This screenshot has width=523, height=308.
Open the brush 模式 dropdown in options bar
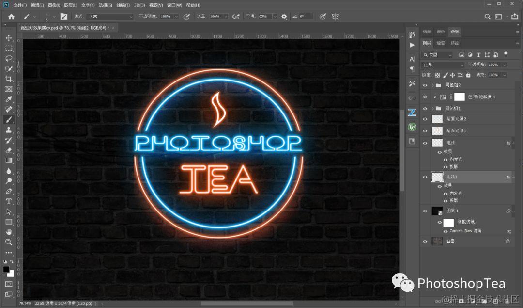(x=110, y=16)
